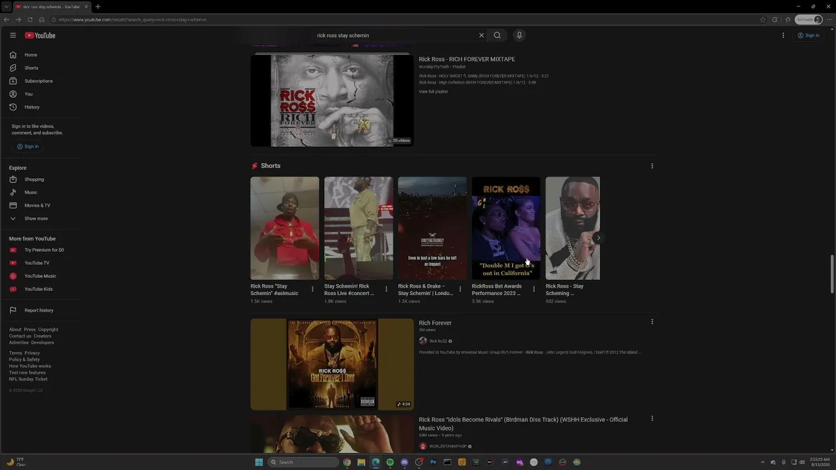Screen dimensions: 836x470
Task: Open more options for the Shorts shelf
Action: pyautogui.click(x=652, y=166)
